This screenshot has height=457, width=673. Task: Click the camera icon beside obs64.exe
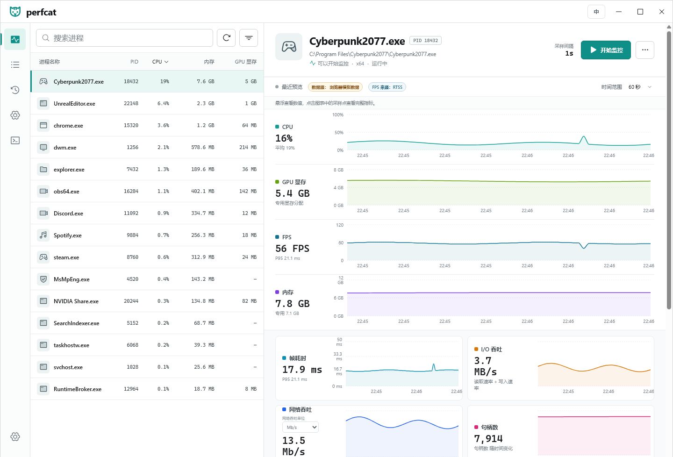click(x=43, y=191)
